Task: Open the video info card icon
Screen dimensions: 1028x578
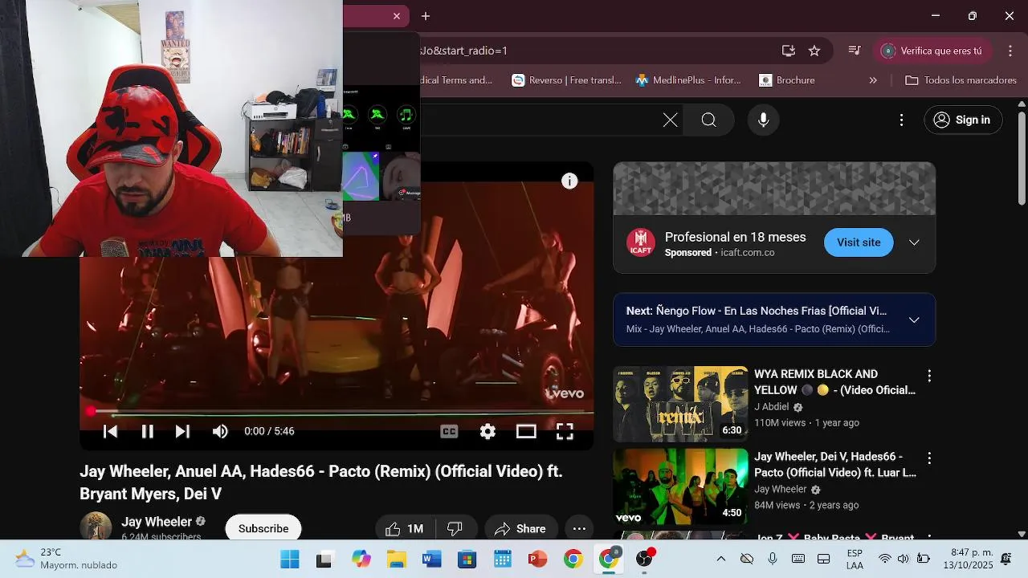Action: click(x=569, y=181)
